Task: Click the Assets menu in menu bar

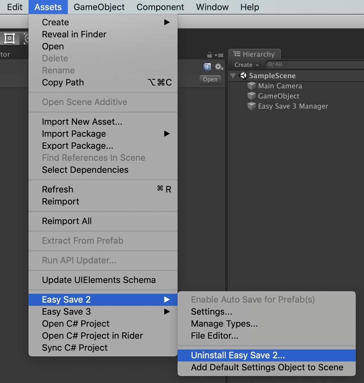Action: click(x=48, y=7)
